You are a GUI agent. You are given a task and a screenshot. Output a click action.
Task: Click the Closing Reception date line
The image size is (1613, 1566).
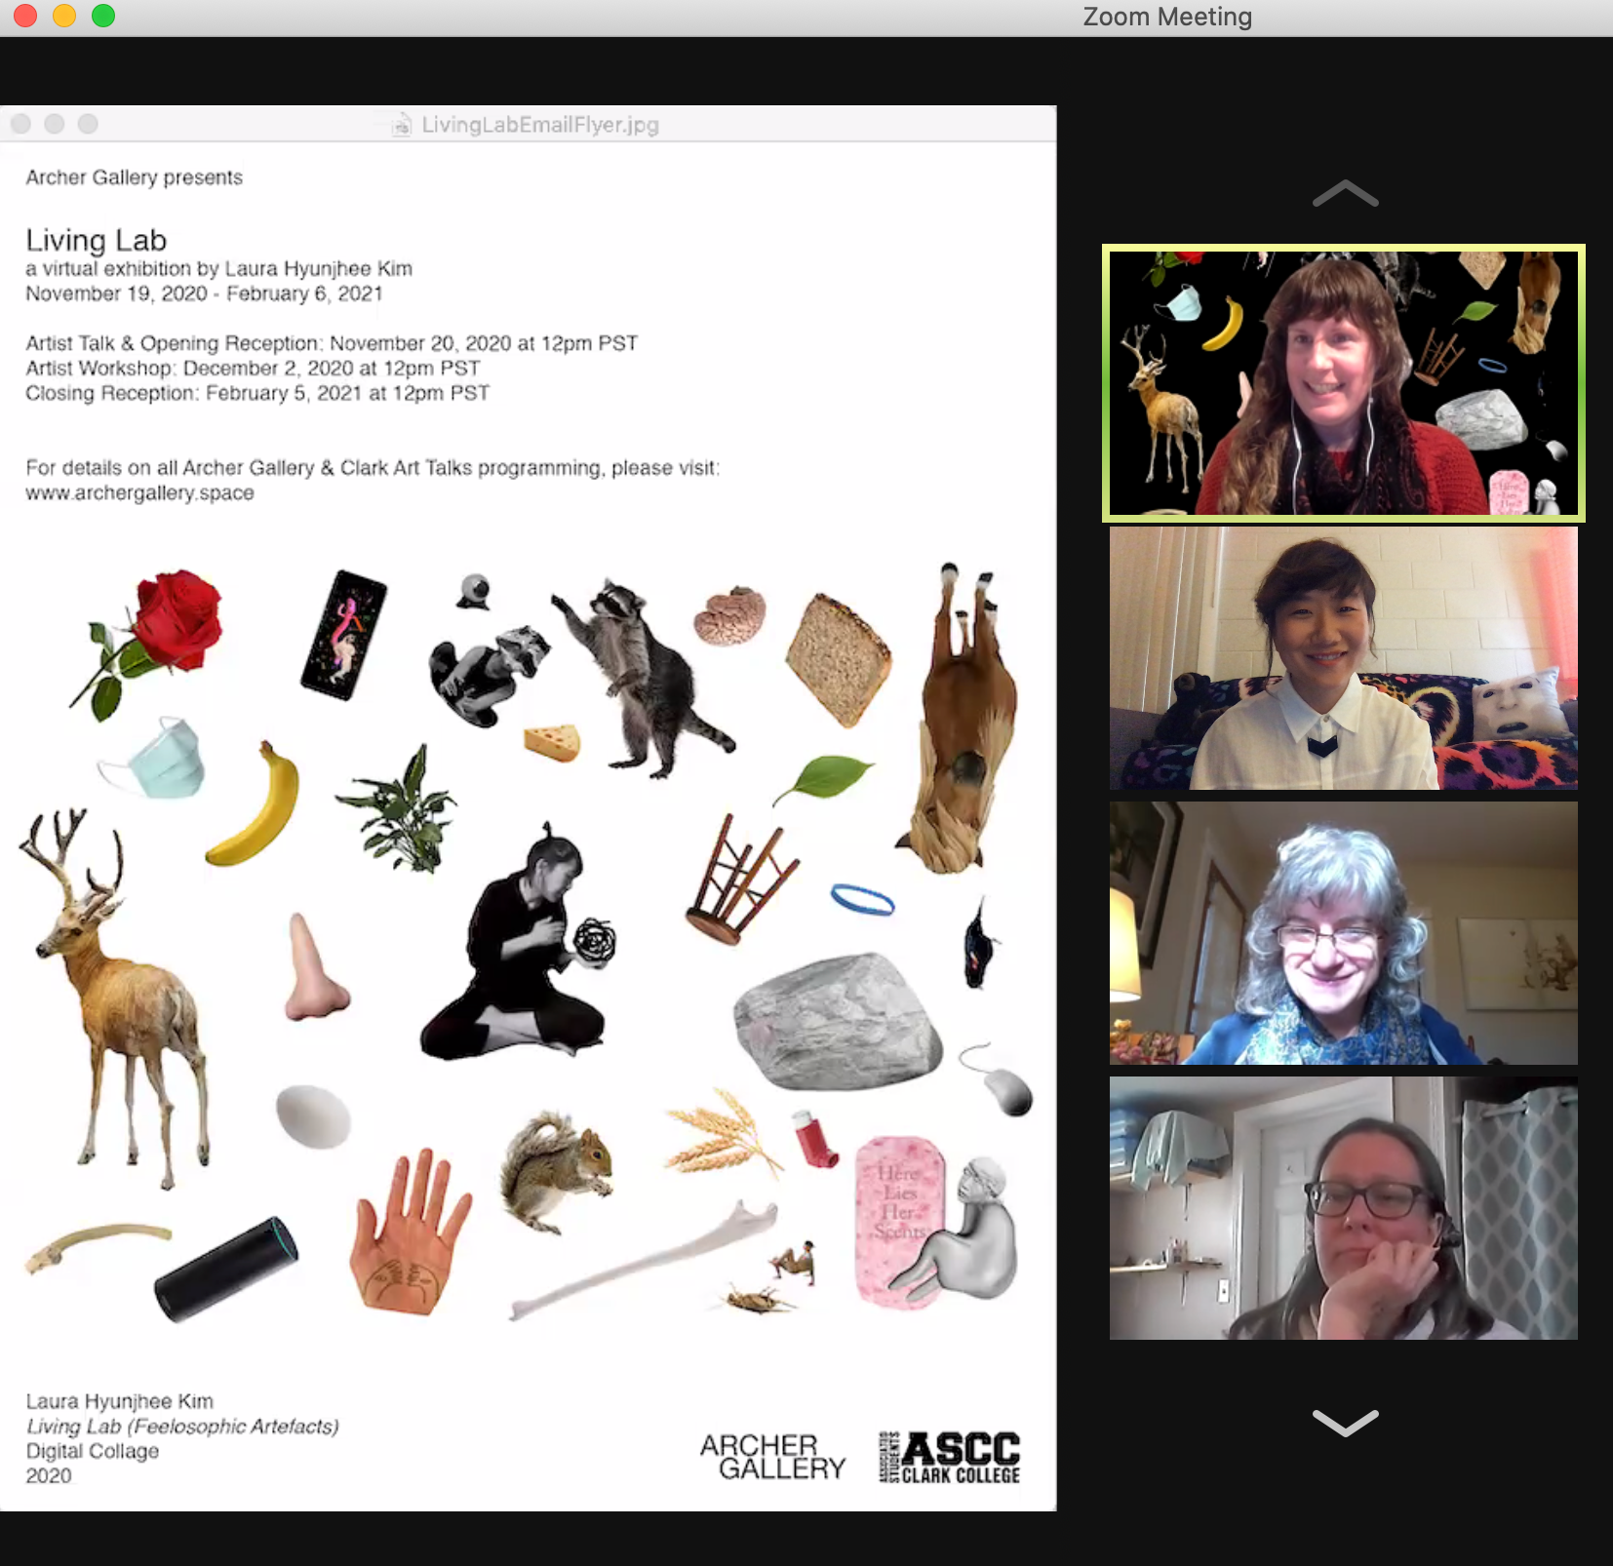257,393
